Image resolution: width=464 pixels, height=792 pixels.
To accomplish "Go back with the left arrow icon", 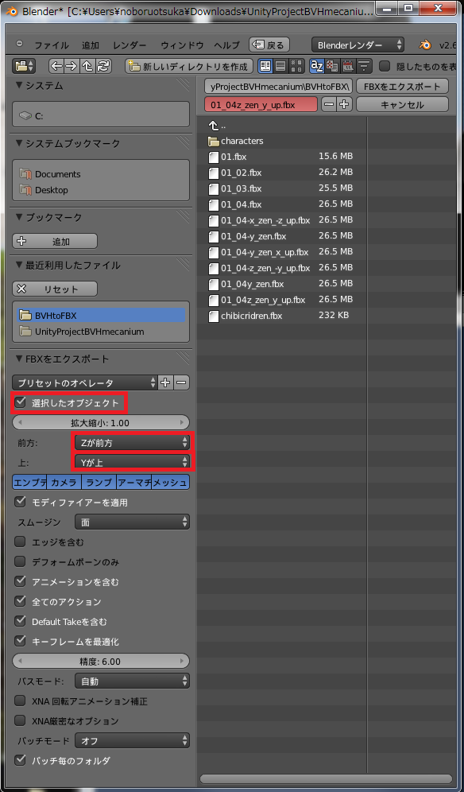I will [x=56, y=66].
